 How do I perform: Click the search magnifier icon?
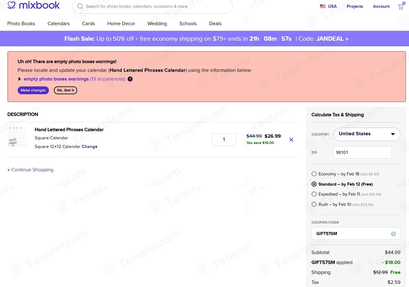click(80, 6)
